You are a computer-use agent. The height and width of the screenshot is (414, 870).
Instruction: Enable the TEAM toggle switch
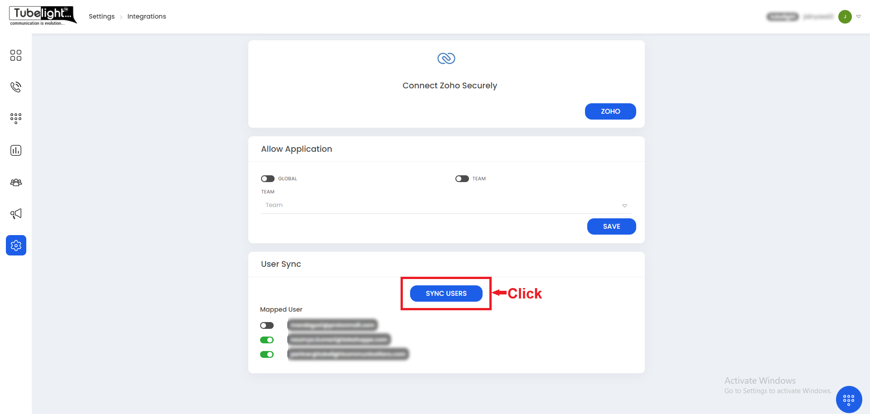tap(462, 179)
